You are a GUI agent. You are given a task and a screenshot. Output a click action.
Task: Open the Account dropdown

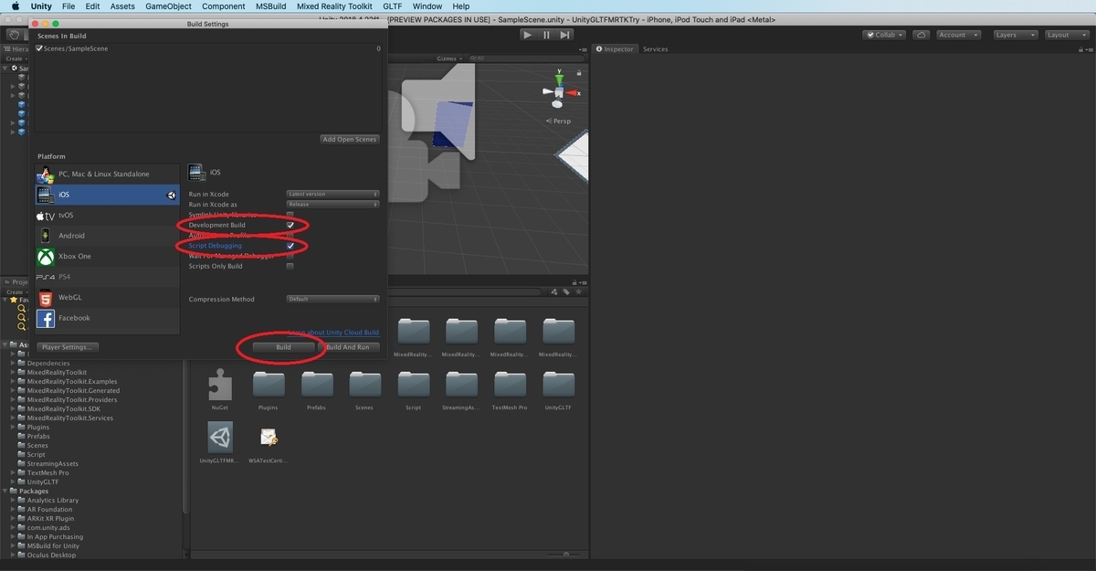(957, 35)
